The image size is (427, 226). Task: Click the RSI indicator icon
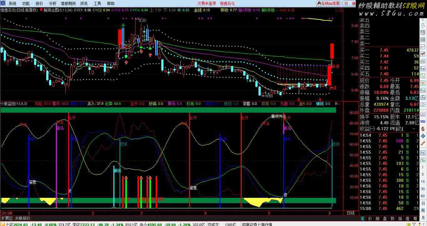point(423,121)
